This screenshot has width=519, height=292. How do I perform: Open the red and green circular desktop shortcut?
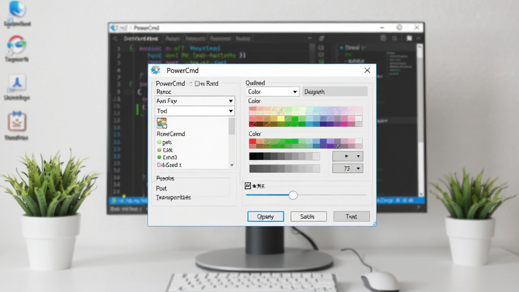tap(17, 45)
